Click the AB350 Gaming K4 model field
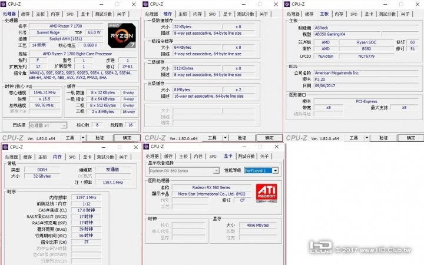The height and width of the screenshot is (265, 424). 347,34
